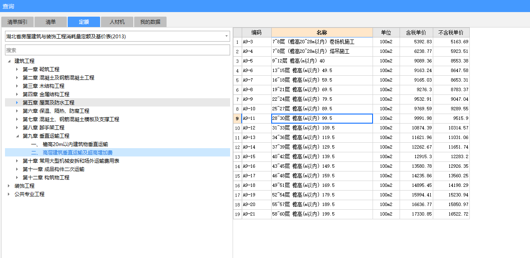This screenshot has width=530, height=258.
Task: Click the 编码 column header
Action: [257, 32]
